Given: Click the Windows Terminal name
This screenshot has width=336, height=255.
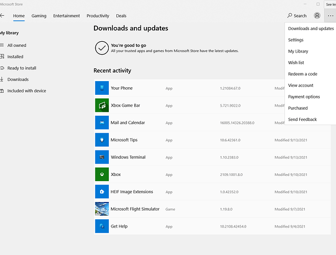Looking at the screenshot, I should click(128, 157).
